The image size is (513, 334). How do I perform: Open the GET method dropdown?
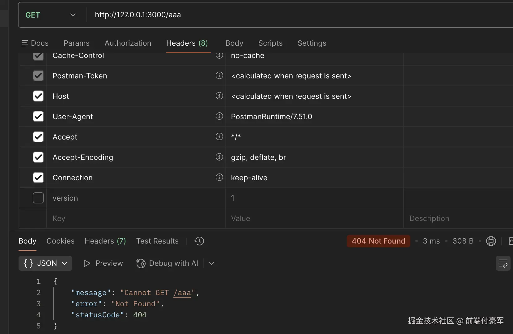pyautogui.click(x=51, y=15)
